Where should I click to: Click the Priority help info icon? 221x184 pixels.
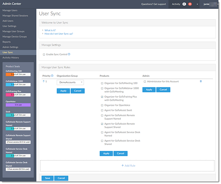[52, 76]
